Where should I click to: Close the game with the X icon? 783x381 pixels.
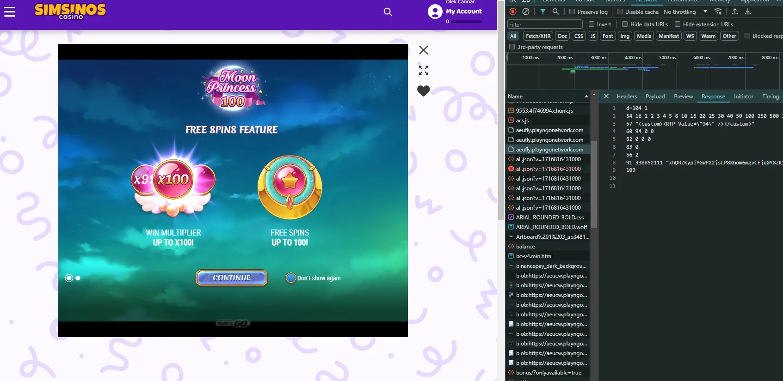pyautogui.click(x=423, y=50)
